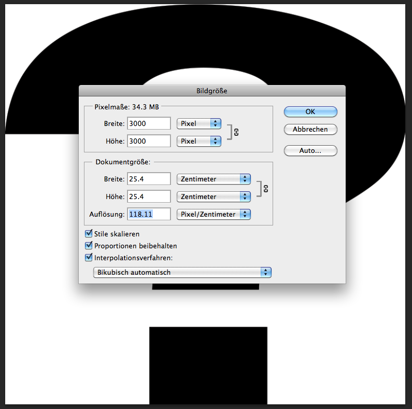Image resolution: width=412 pixels, height=409 pixels.
Task: Expand the Zentimeter dropdown for document Breite
Action: coord(214,179)
